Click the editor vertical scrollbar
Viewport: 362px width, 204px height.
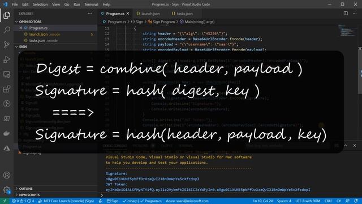point(360,70)
